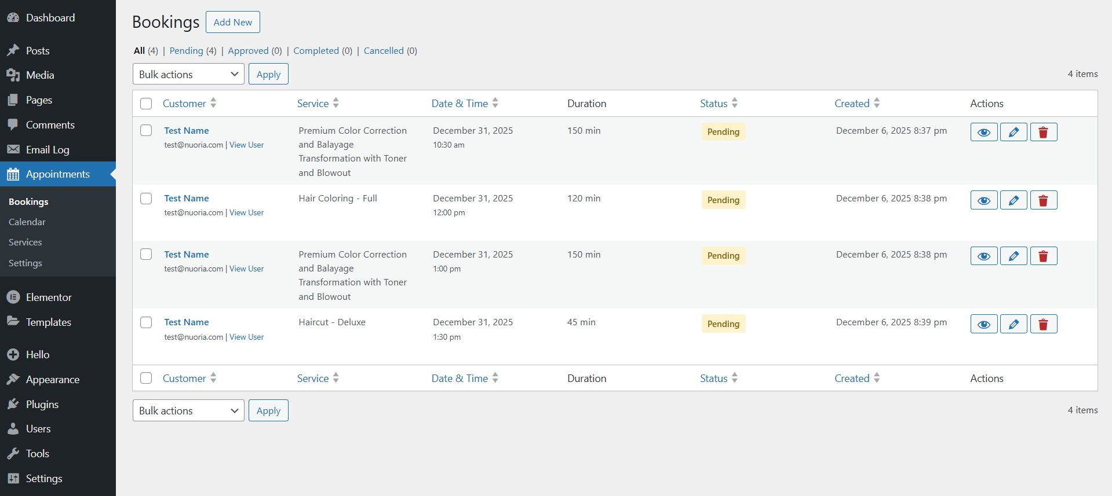Toggle select-all checkbox in table footer
Image resolution: width=1112 pixels, height=496 pixels.
(146, 378)
